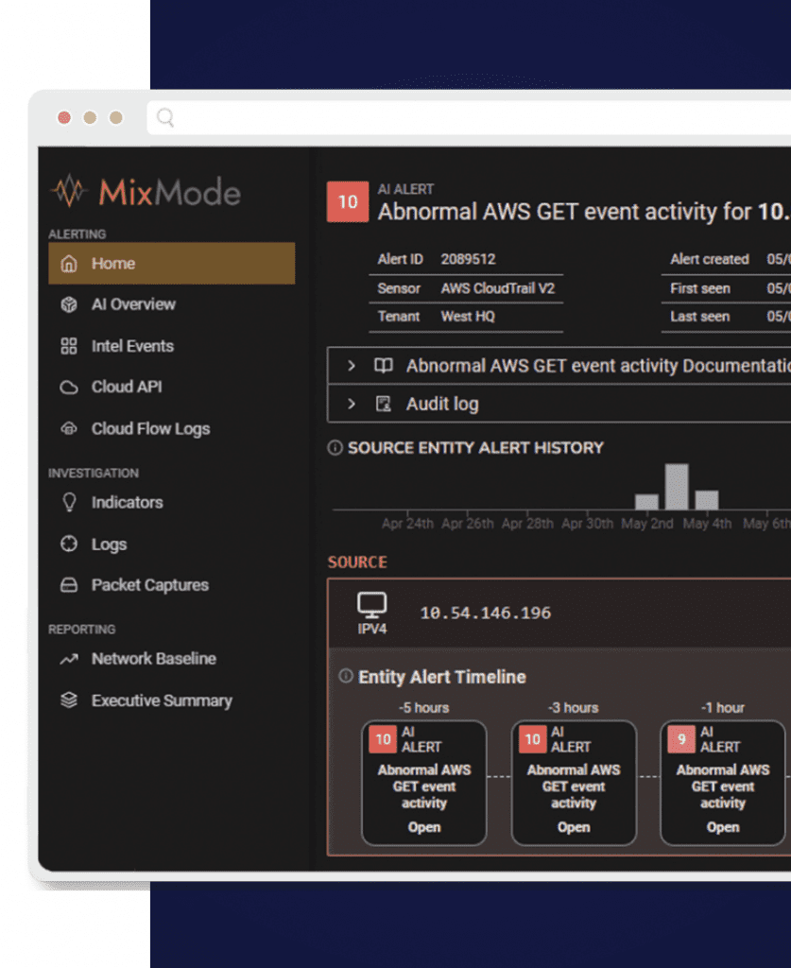Viewport: 791px width, 968px height.
Task: Select Cloud API from the sidebar
Action: (x=127, y=387)
